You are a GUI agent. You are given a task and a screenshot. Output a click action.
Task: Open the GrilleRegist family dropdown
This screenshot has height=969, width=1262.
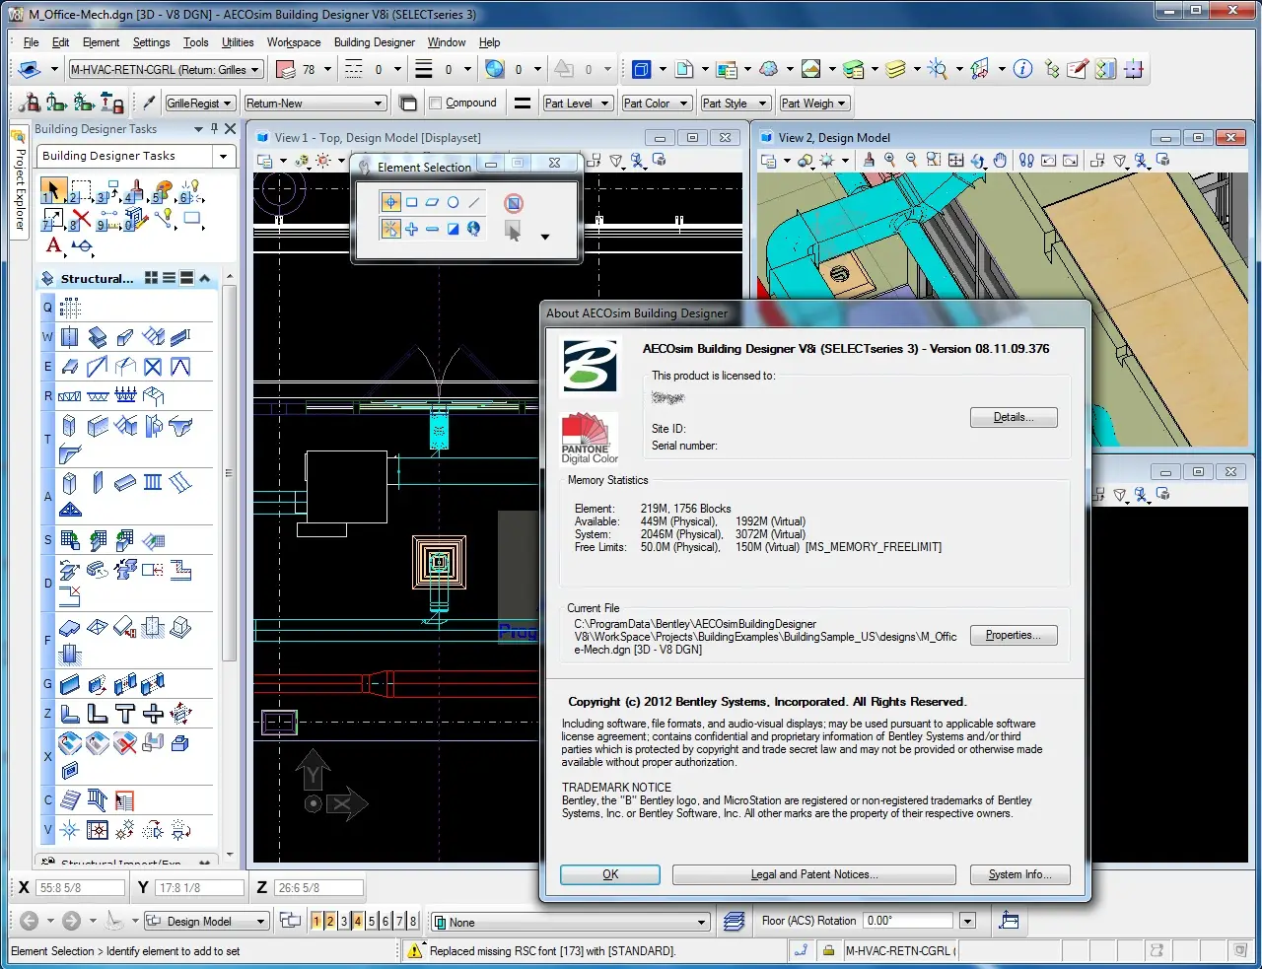(199, 103)
